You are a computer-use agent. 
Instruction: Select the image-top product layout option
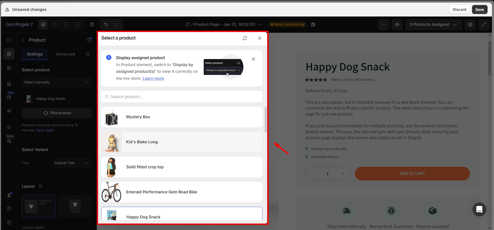[75, 206]
